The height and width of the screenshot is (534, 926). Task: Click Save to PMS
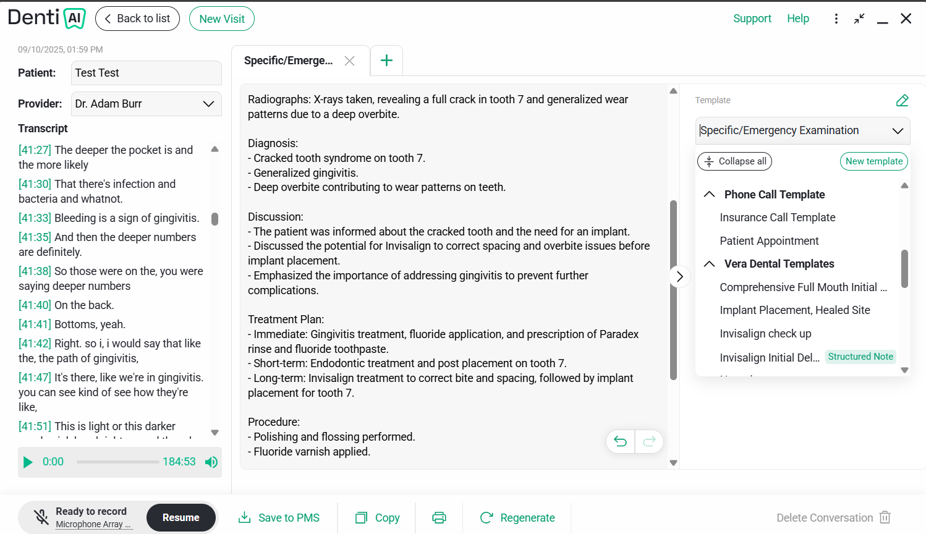point(279,518)
